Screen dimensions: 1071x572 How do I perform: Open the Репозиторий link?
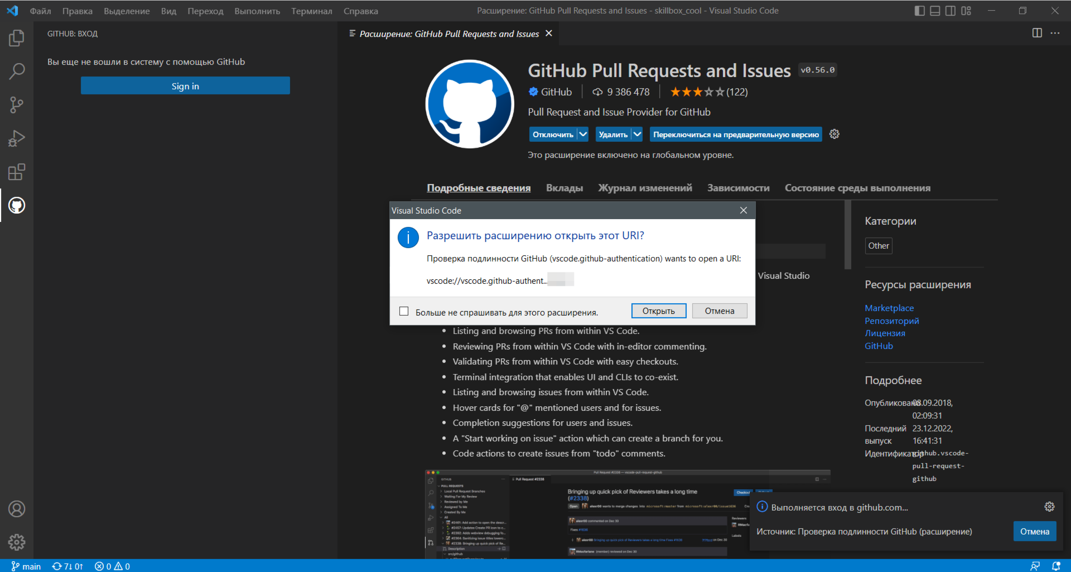[x=891, y=321]
